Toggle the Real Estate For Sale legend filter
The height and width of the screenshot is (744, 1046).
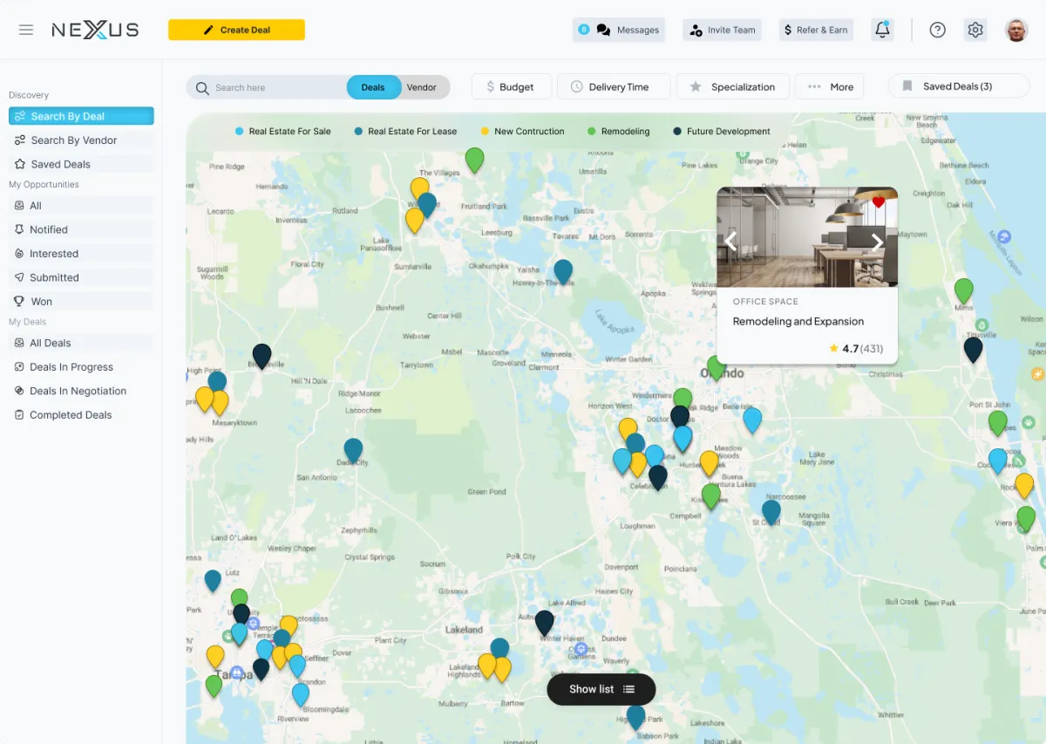click(283, 132)
